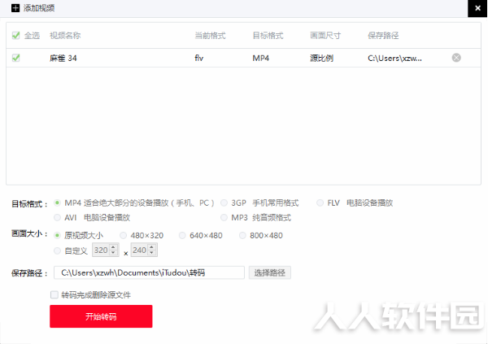The height and width of the screenshot is (344, 488).
Task: Increase custom height 240 with up arrow
Action: [x=151, y=247]
